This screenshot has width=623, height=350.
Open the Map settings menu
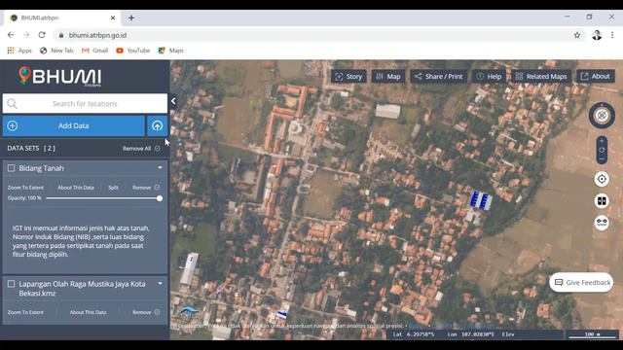click(x=388, y=77)
